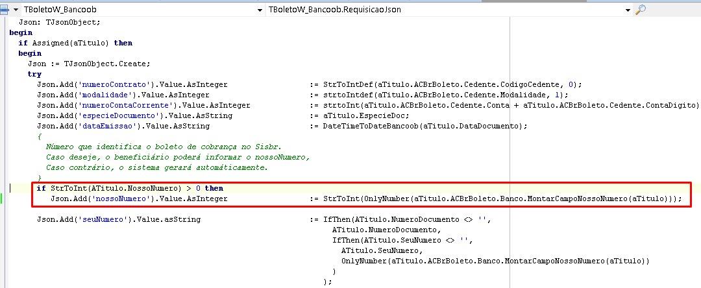This screenshot has width=701, height=288.
Task: Click the strtoIntdef Cedente.Modalidade expression
Action: 446,95
